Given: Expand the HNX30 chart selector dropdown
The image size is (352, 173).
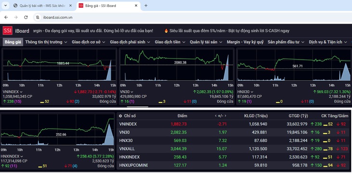Looking at the screenshot, I should coord(252,92).
